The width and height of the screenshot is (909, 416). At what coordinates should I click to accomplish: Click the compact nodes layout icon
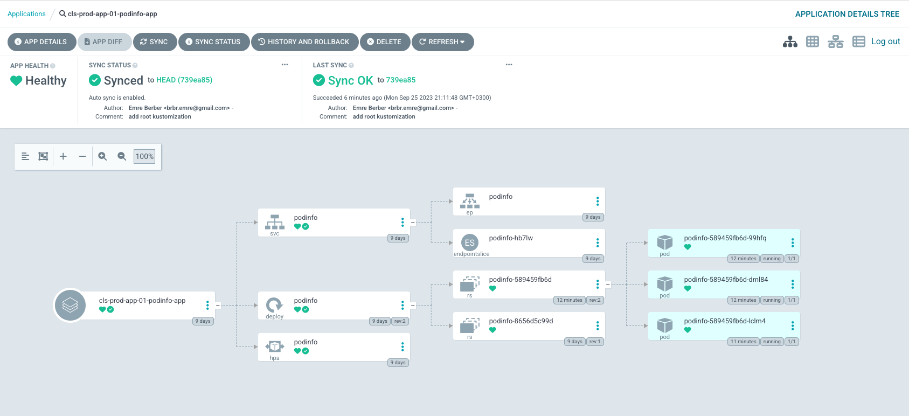pos(25,156)
